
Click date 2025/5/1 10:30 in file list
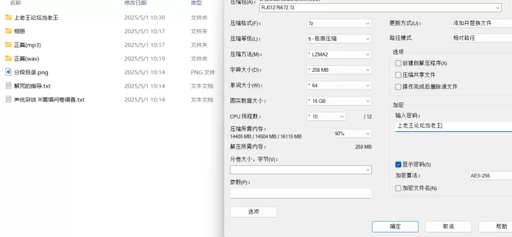tap(145, 18)
